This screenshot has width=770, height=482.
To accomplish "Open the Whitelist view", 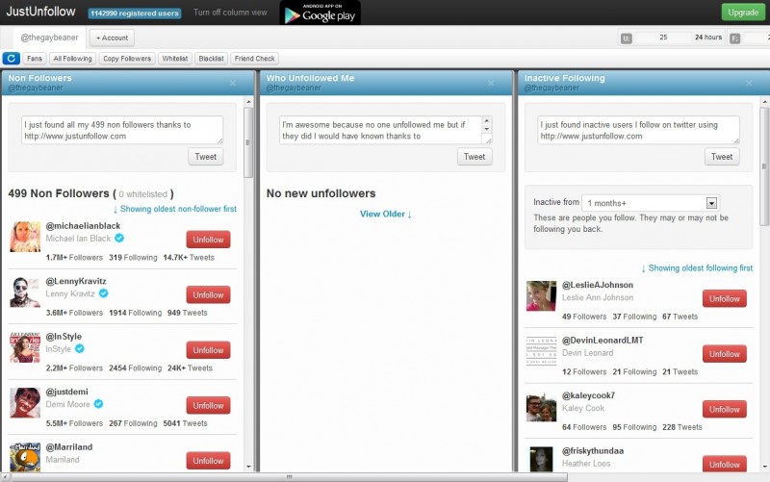I will click(x=175, y=59).
